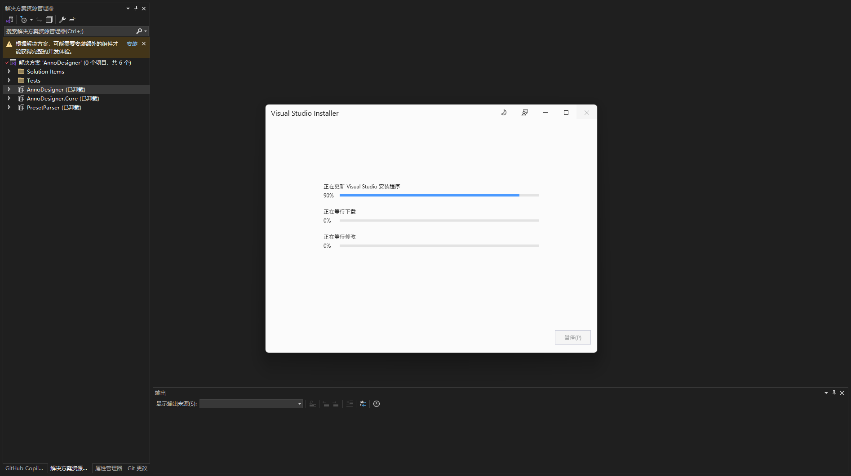Viewport: 851px width, 476px height.
Task: Minimize the Visual Studio Installer window
Action: pyautogui.click(x=545, y=113)
